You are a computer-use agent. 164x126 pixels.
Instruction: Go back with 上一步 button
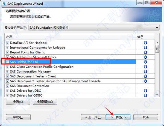tap(93, 117)
